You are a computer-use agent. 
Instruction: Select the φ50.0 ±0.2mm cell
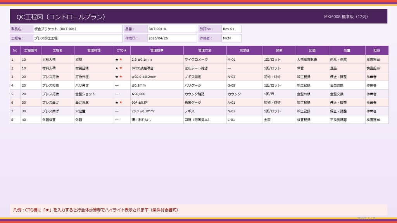tap(157, 77)
